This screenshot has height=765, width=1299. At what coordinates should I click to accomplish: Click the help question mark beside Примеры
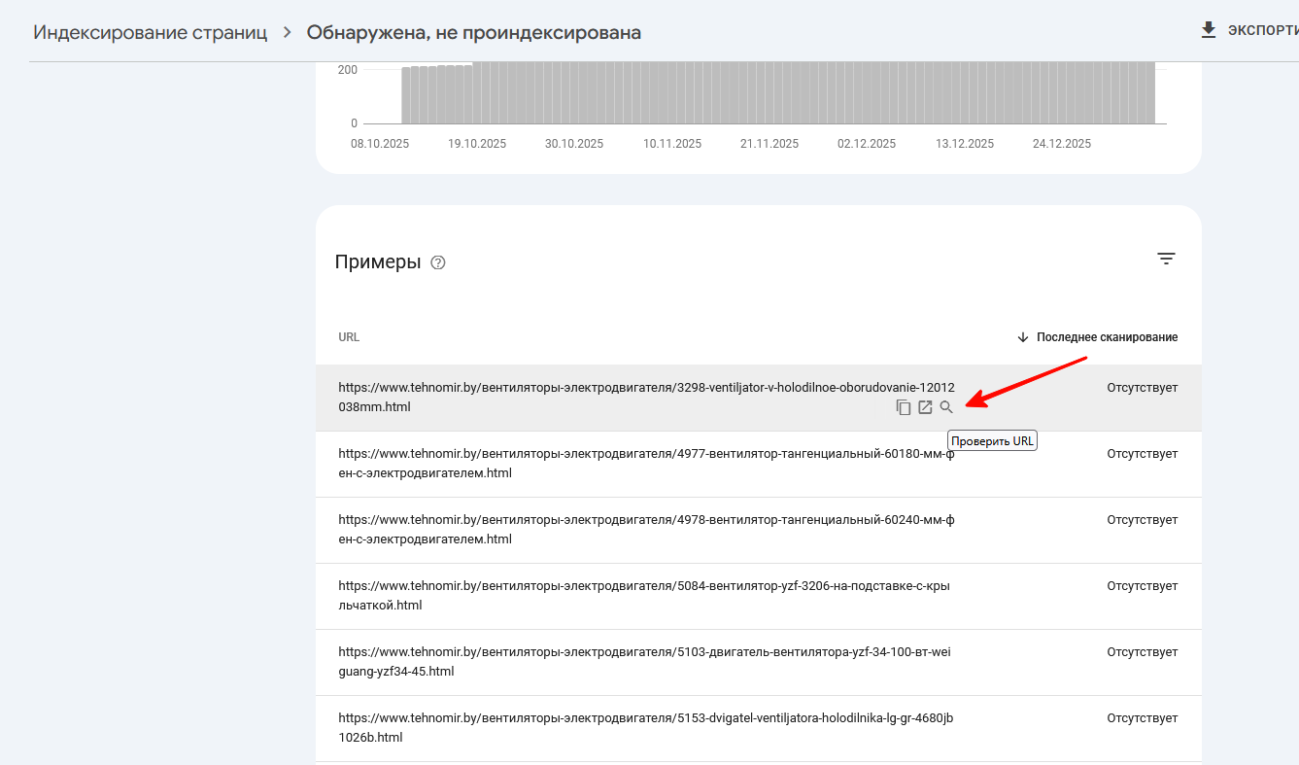pos(438,262)
